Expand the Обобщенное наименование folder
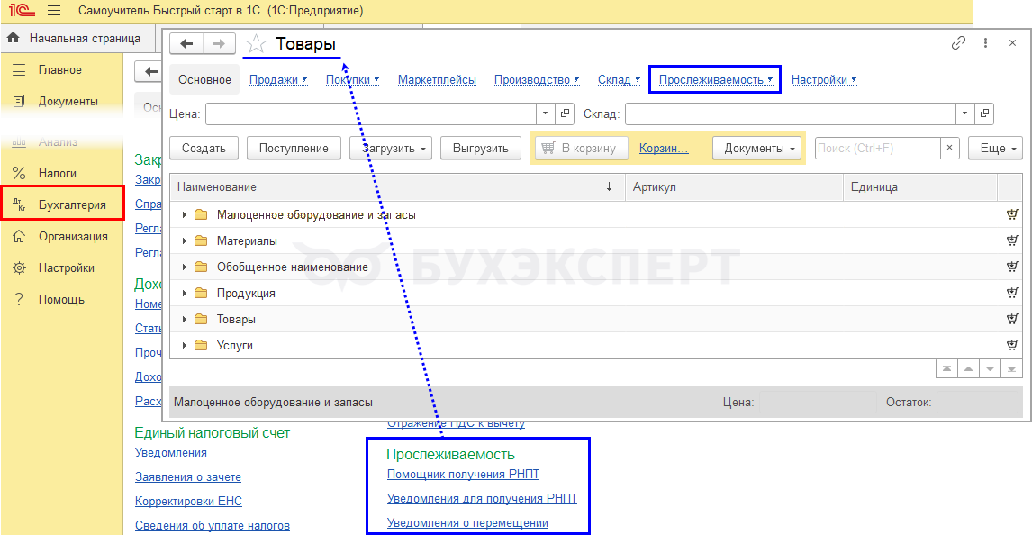1032x535 pixels. (x=185, y=267)
